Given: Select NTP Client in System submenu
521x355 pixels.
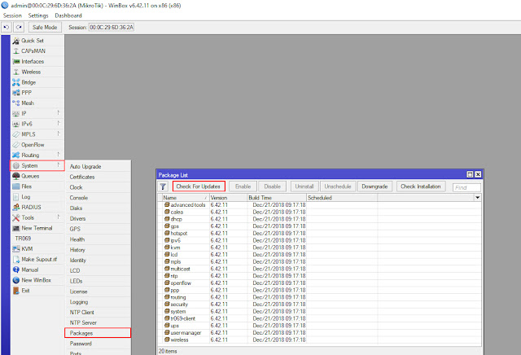Looking at the screenshot, I should [x=98, y=313].
